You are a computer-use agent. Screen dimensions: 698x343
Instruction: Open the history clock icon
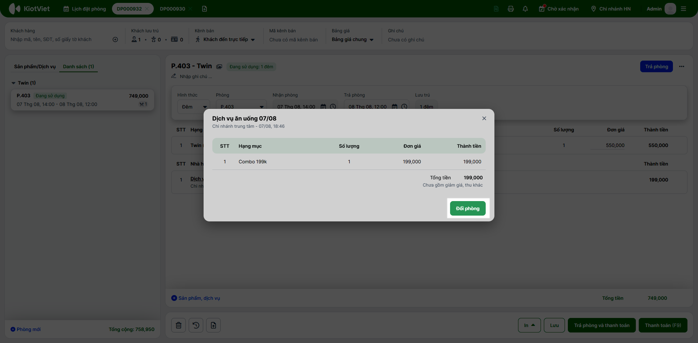pyautogui.click(x=196, y=325)
